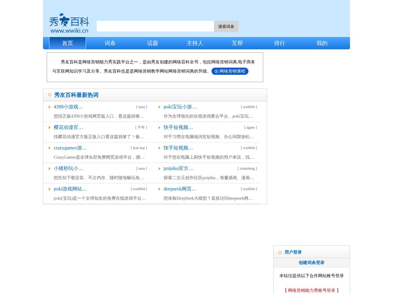This screenshot has height=294, width=393.
Task: Click the arrow icon beside poki宝玩小游 entry
Action: tap(159, 107)
